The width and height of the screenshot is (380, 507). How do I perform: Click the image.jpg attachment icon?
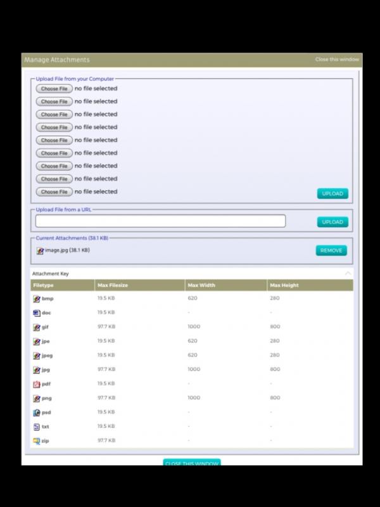(x=40, y=250)
